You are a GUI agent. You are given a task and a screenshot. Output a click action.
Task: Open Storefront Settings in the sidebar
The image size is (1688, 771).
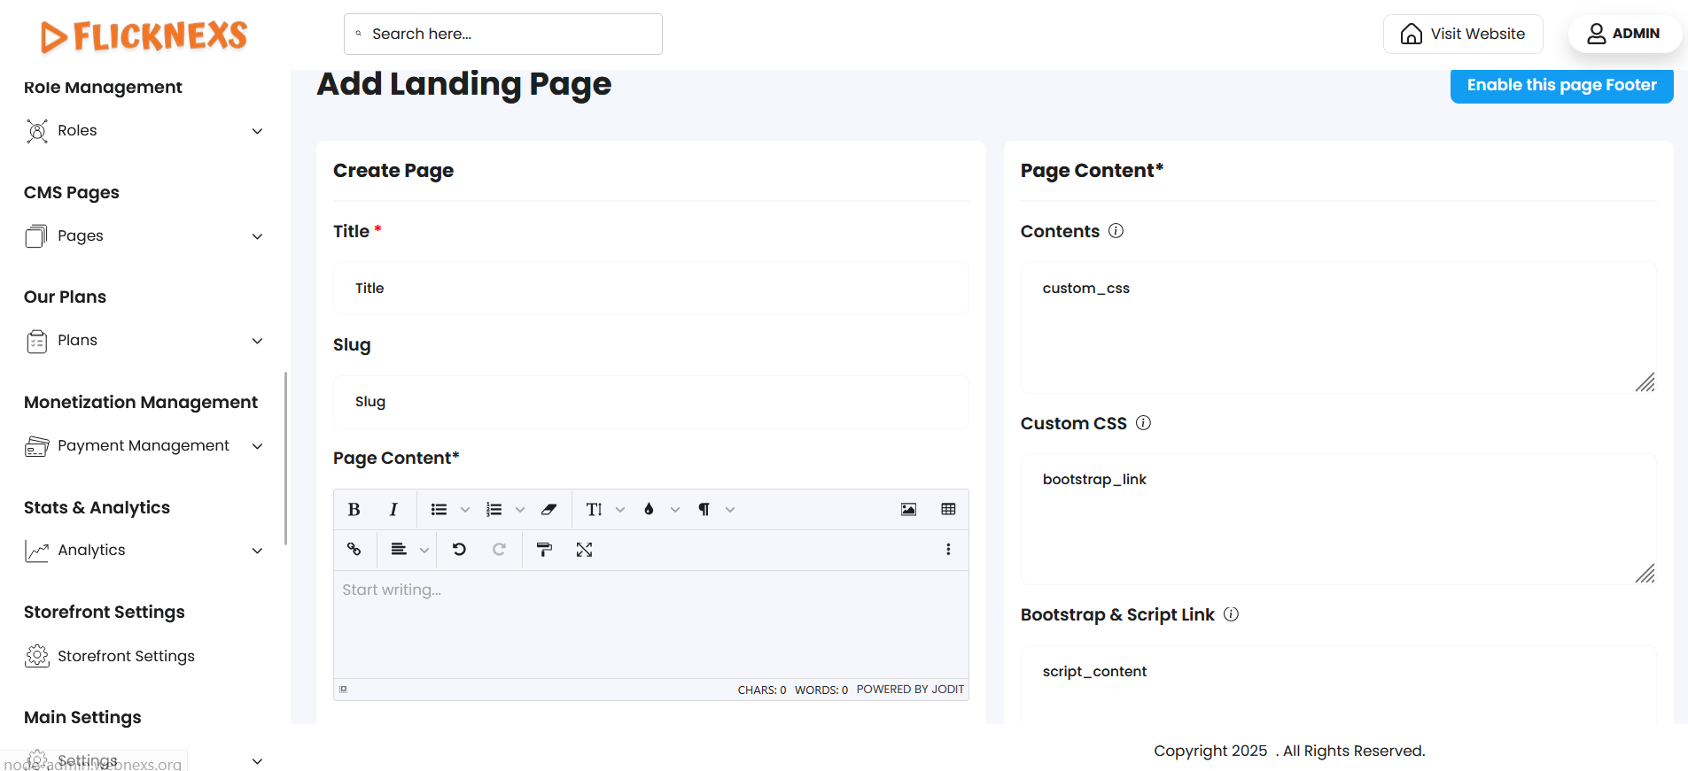tap(126, 656)
